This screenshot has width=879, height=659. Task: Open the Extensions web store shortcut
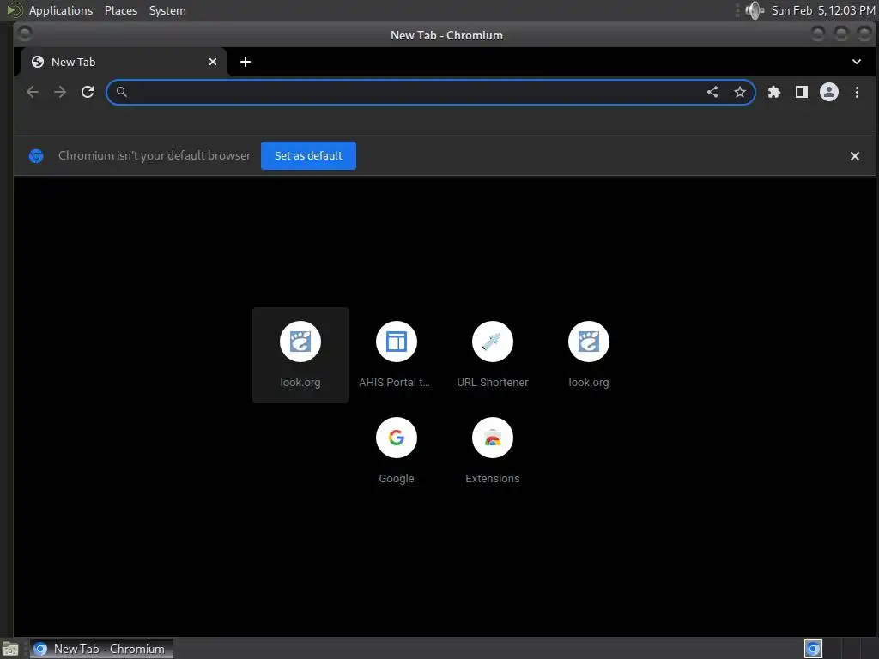[x=493, y=451]
